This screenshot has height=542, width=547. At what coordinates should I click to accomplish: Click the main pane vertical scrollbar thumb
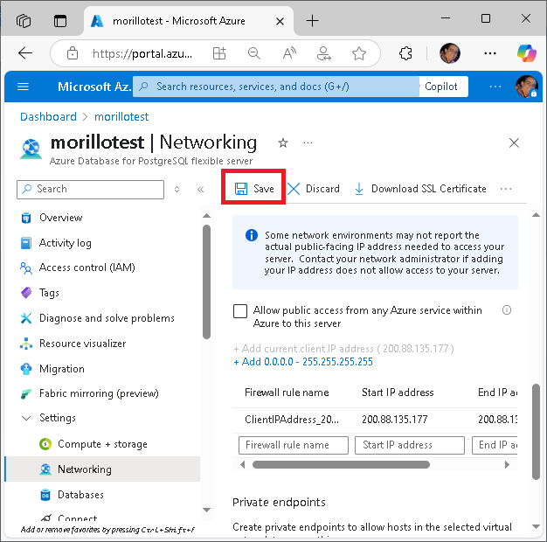coord(537,432)
